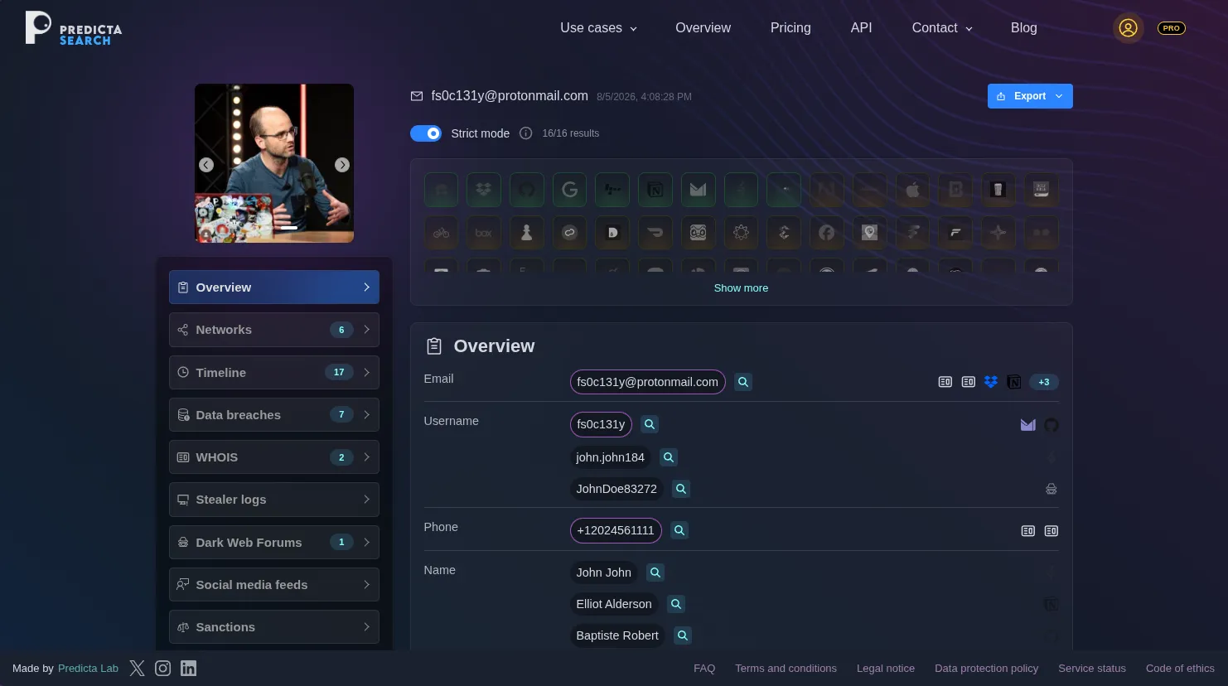Open the chess pawn icon in the grid
Screen dimensions: 1228x686
527,233
